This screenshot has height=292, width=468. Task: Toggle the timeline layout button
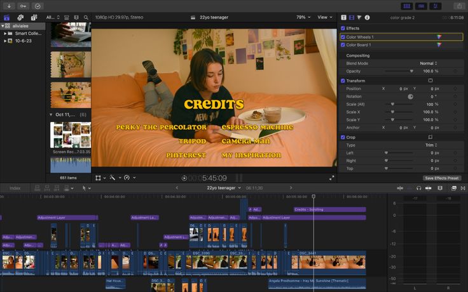coord(421,6)
